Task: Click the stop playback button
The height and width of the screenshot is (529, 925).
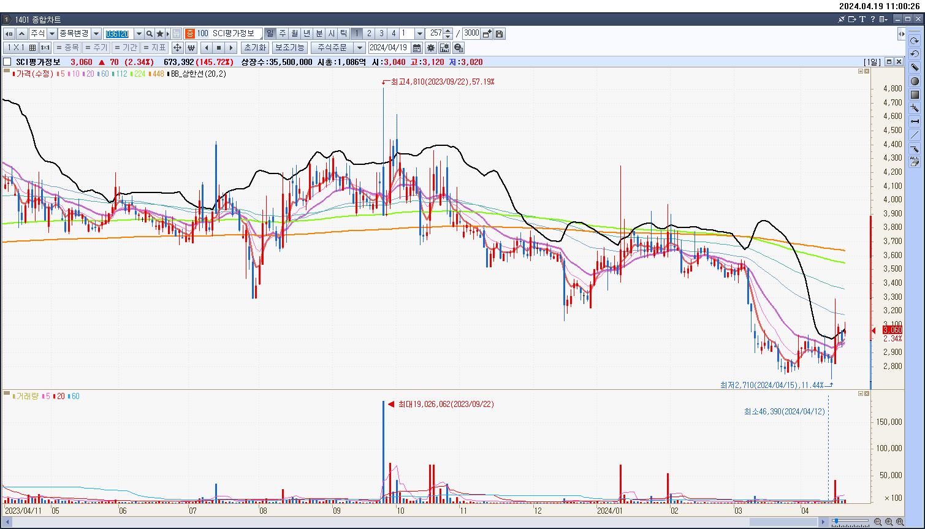Action: tap(219, 48)
